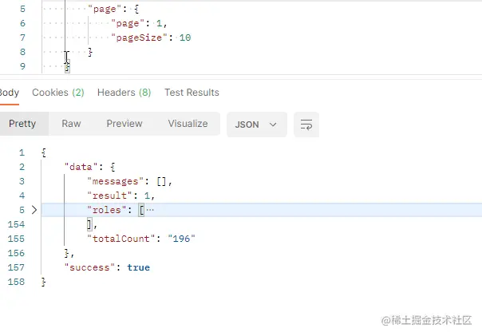The image size is (482, 336).
Task: Open the JSON format dropdown
Action: (x=257, y=125)
